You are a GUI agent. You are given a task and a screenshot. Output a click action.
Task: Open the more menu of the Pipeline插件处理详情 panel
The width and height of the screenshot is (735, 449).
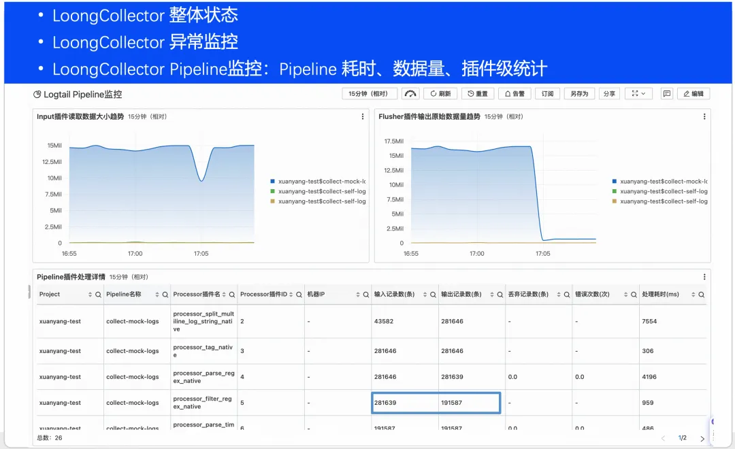704,277
